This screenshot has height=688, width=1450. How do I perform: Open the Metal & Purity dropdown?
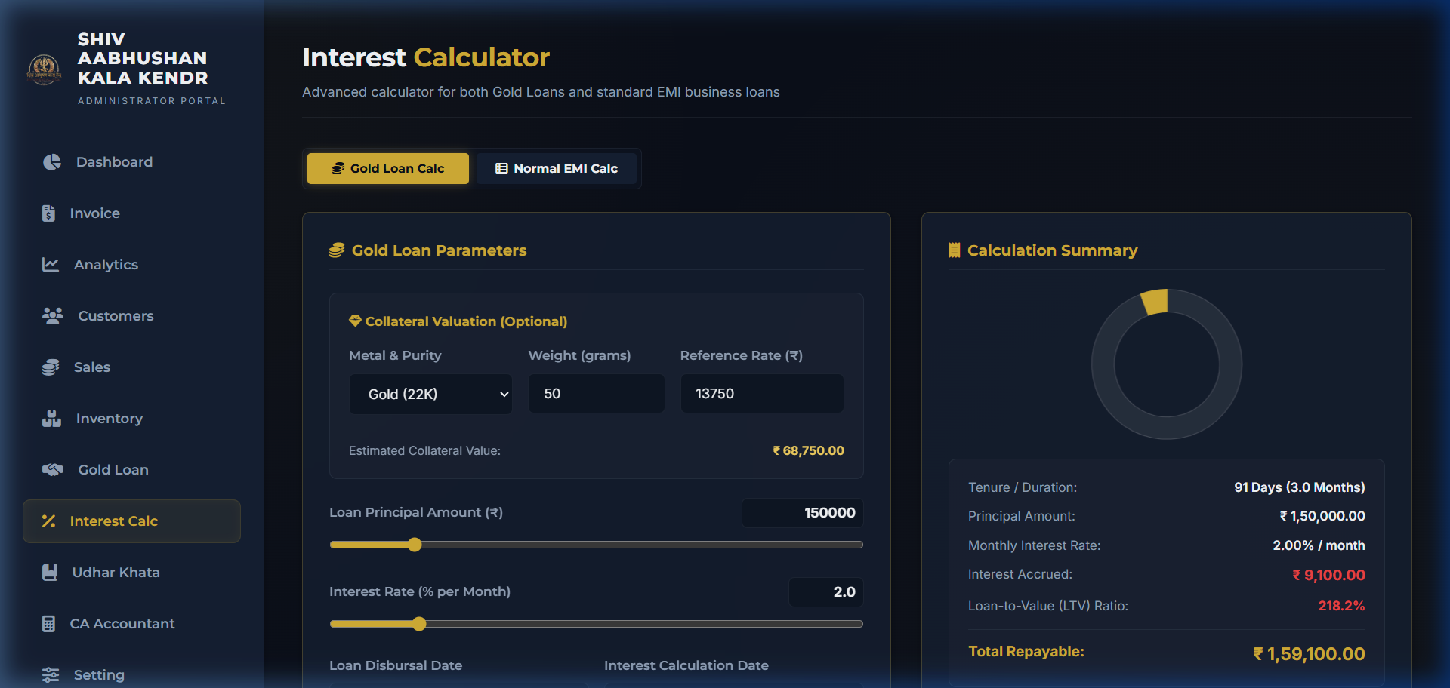(430, 394)
